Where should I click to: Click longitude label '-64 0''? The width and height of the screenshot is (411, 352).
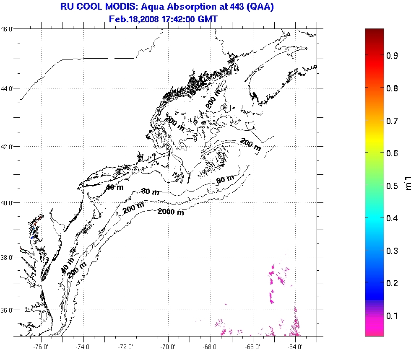[x=295, y=347]
